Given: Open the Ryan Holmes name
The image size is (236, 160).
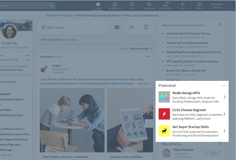Looking at the screenshot, I should (x=183, y=150).
